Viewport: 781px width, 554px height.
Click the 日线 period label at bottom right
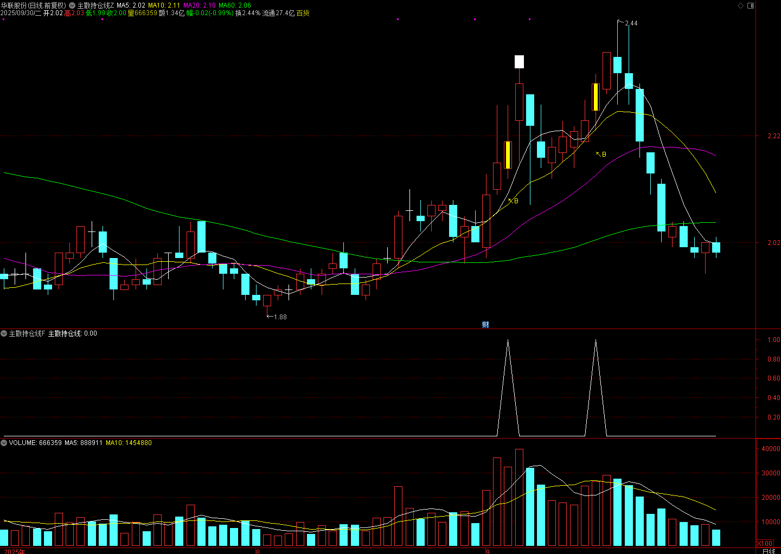pos(769,551)
